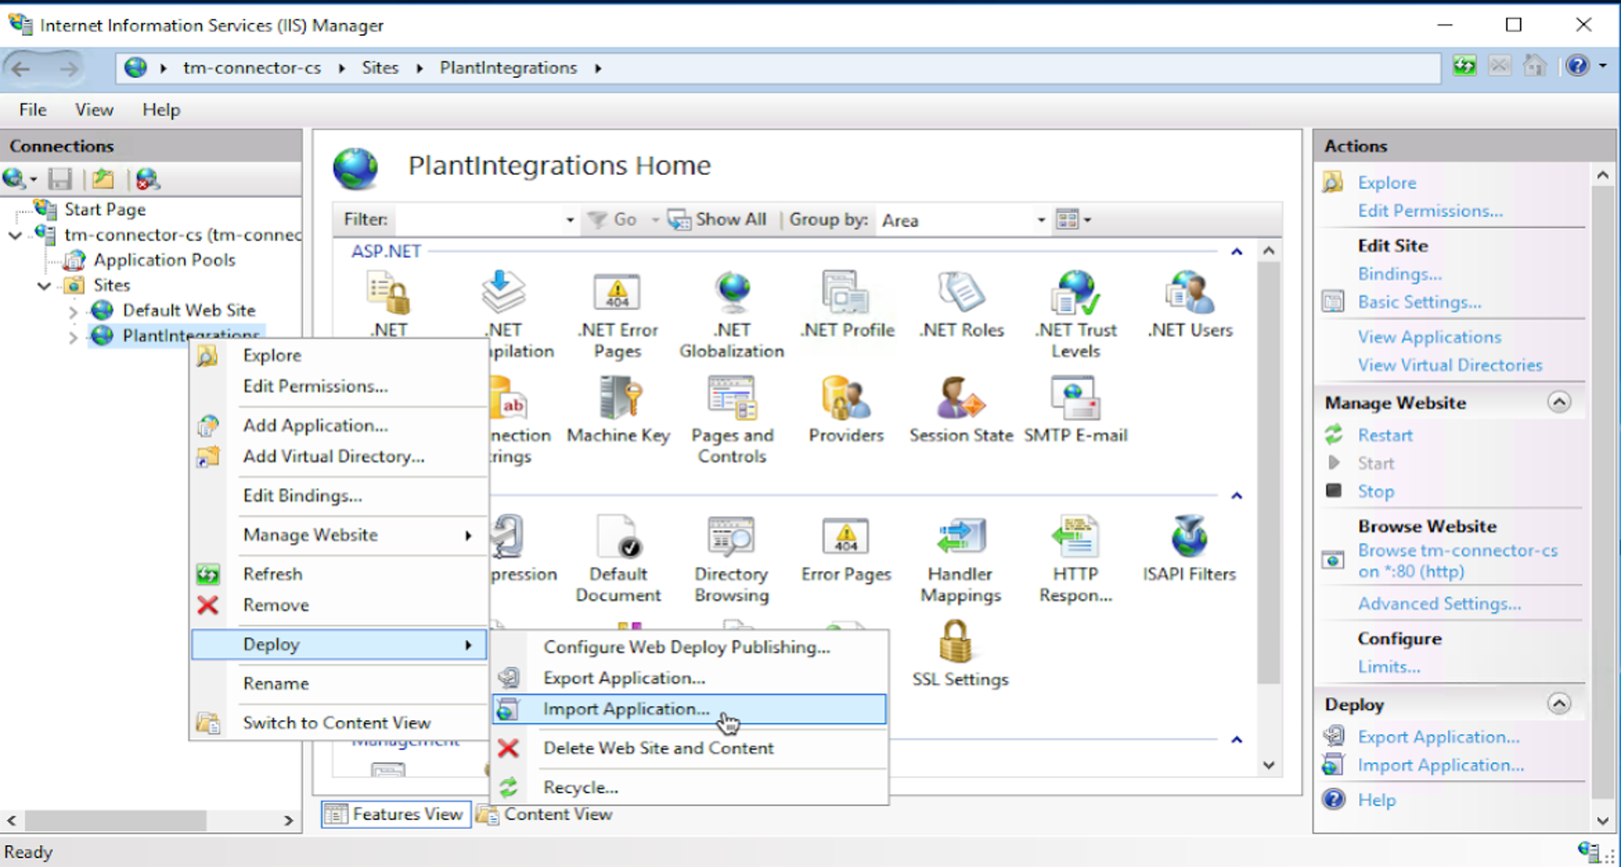Collapse the Manage Website actions section
This screenshot has height=867, width=1621.
1558,402
